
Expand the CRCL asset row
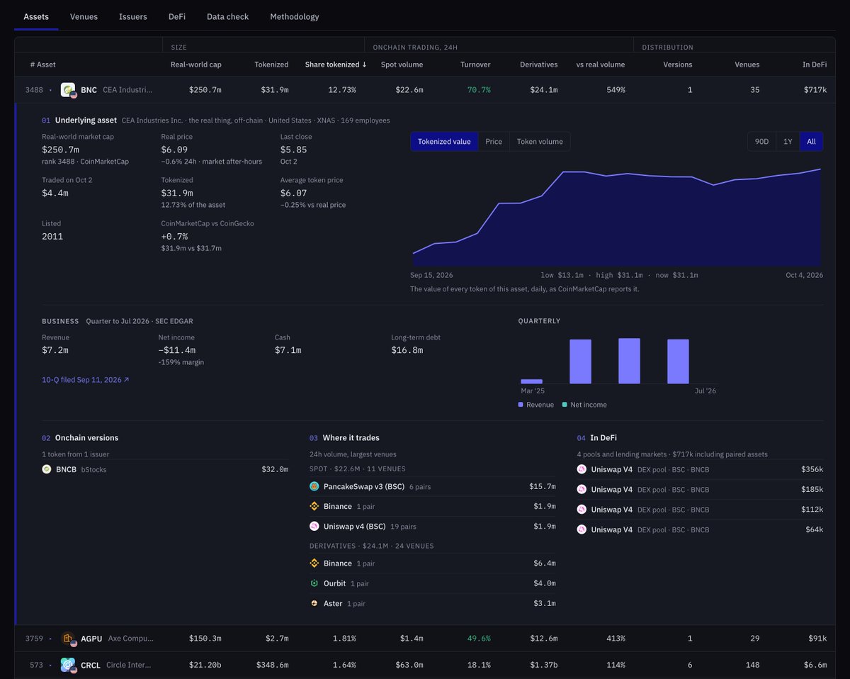425,665
